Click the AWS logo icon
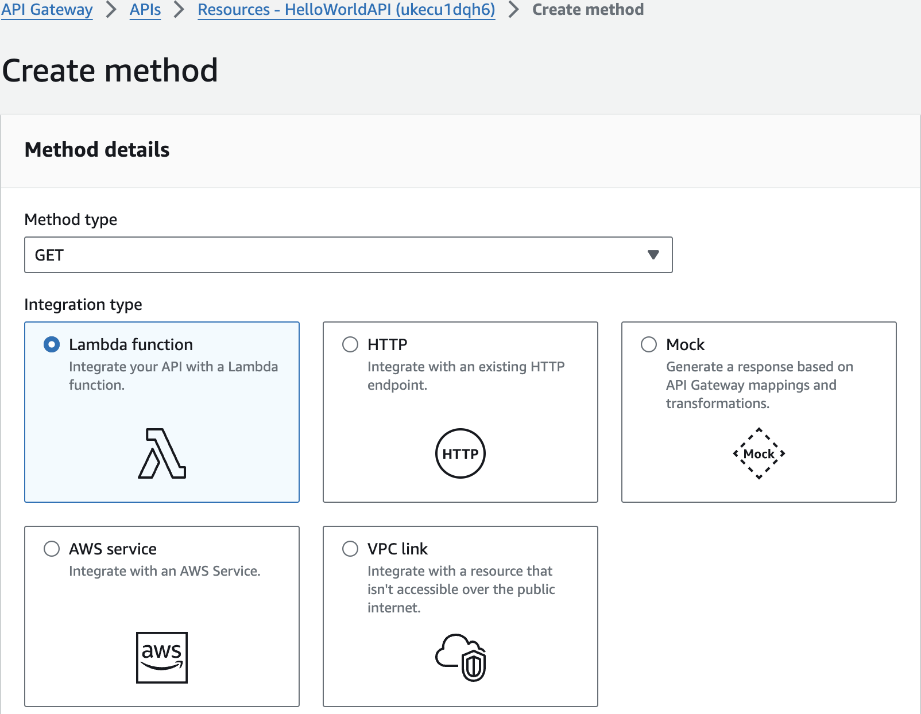This screenshot has height=714, width=921. 162,658
